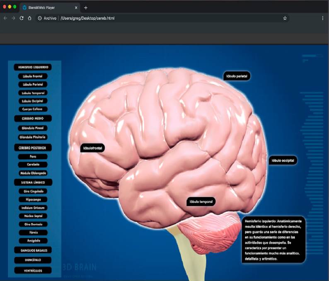Click the lóbulo temporal annotation on brain
Screen dimensions: 329x281
[201, 202]
